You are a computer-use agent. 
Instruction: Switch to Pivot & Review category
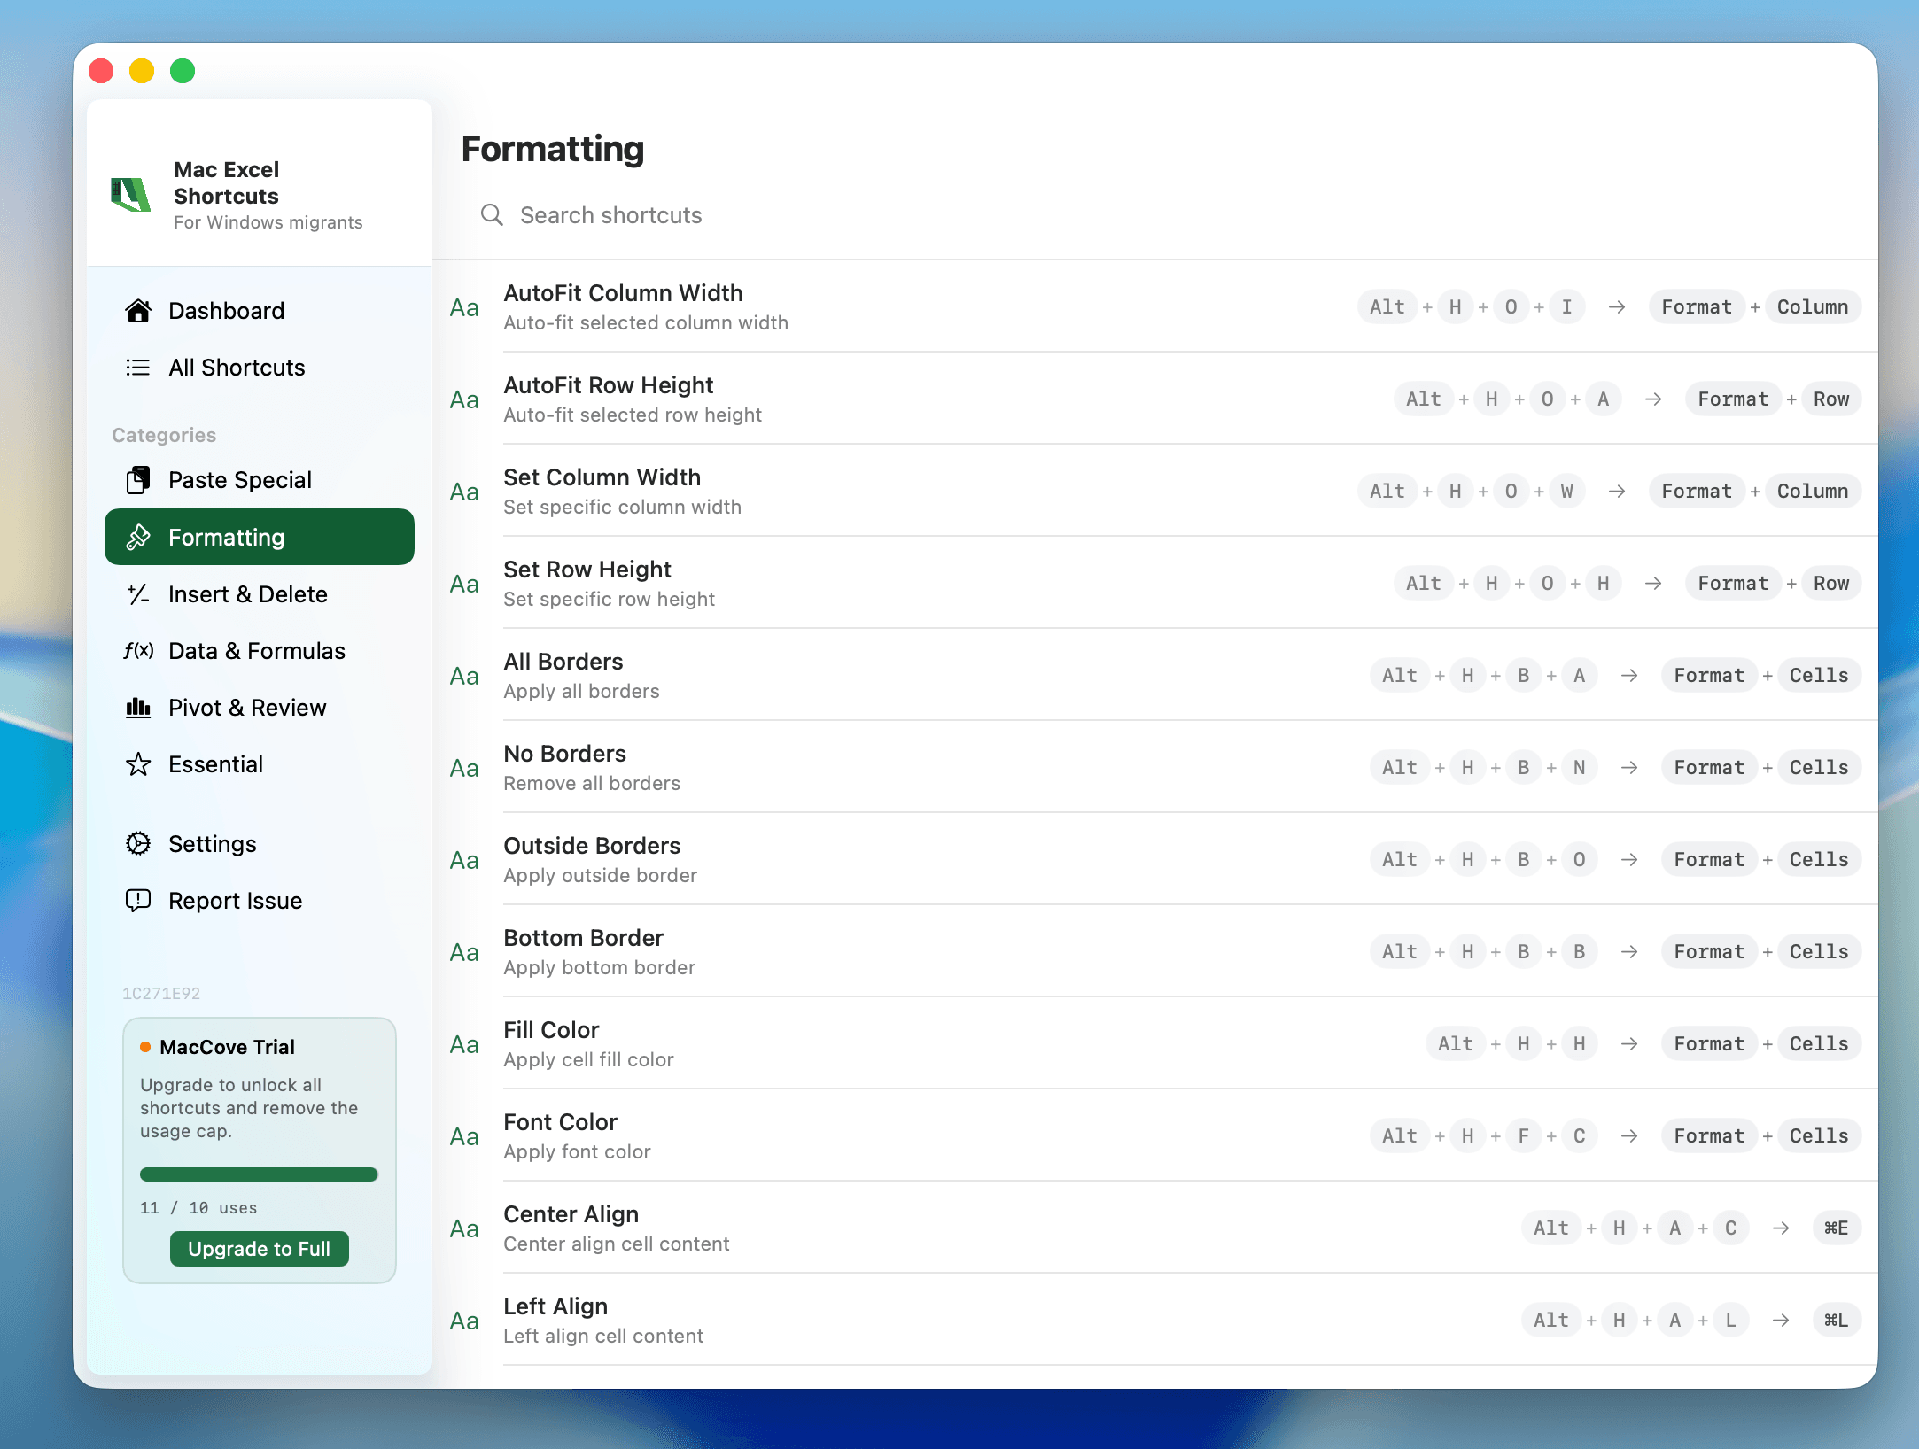(x=260, y=708)
